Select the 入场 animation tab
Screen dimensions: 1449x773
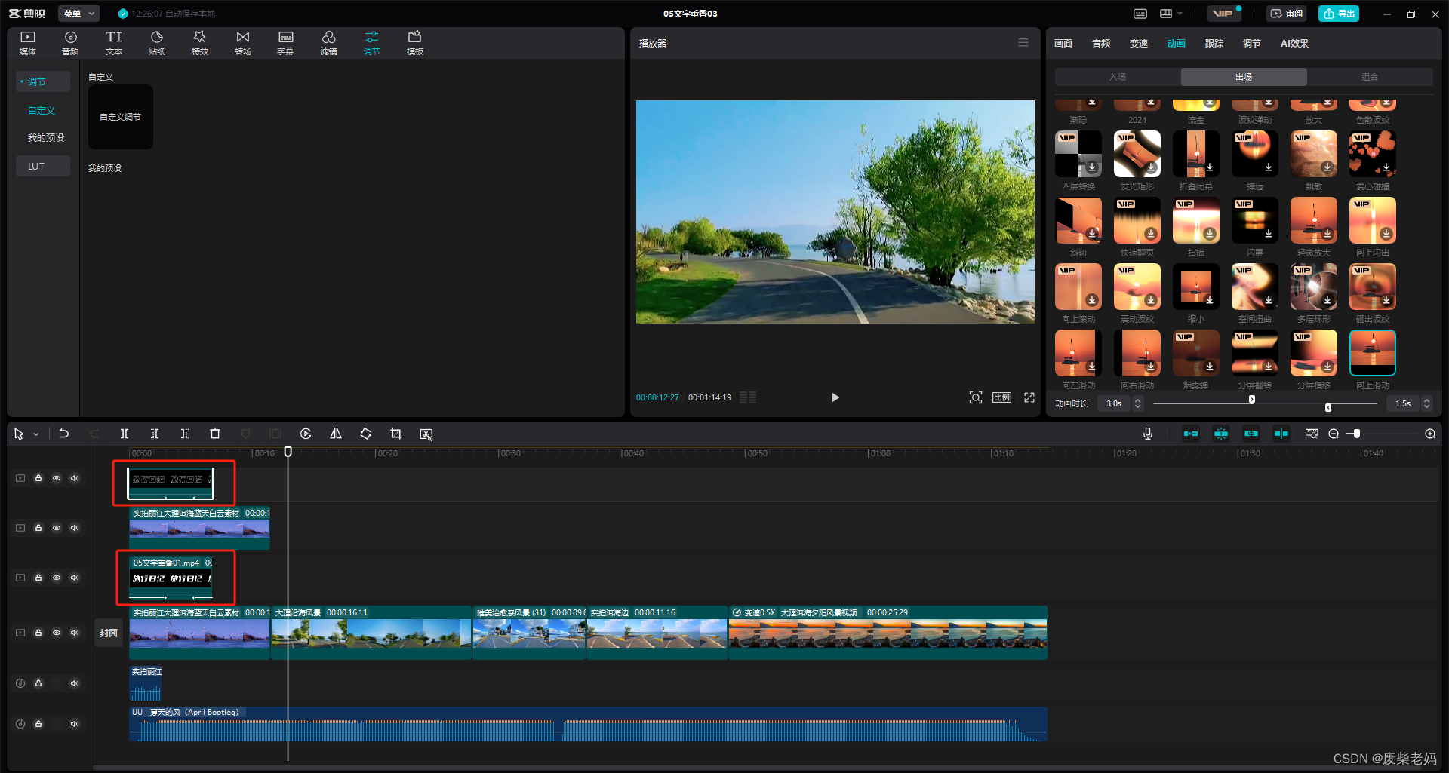pos(1118,77)
